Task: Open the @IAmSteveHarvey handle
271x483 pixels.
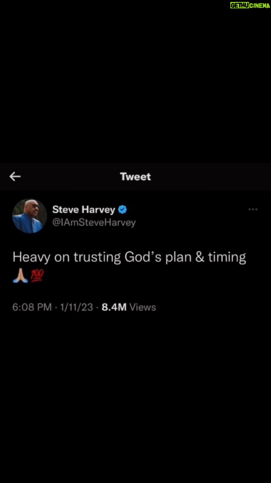Action: [x=94, y=223]
